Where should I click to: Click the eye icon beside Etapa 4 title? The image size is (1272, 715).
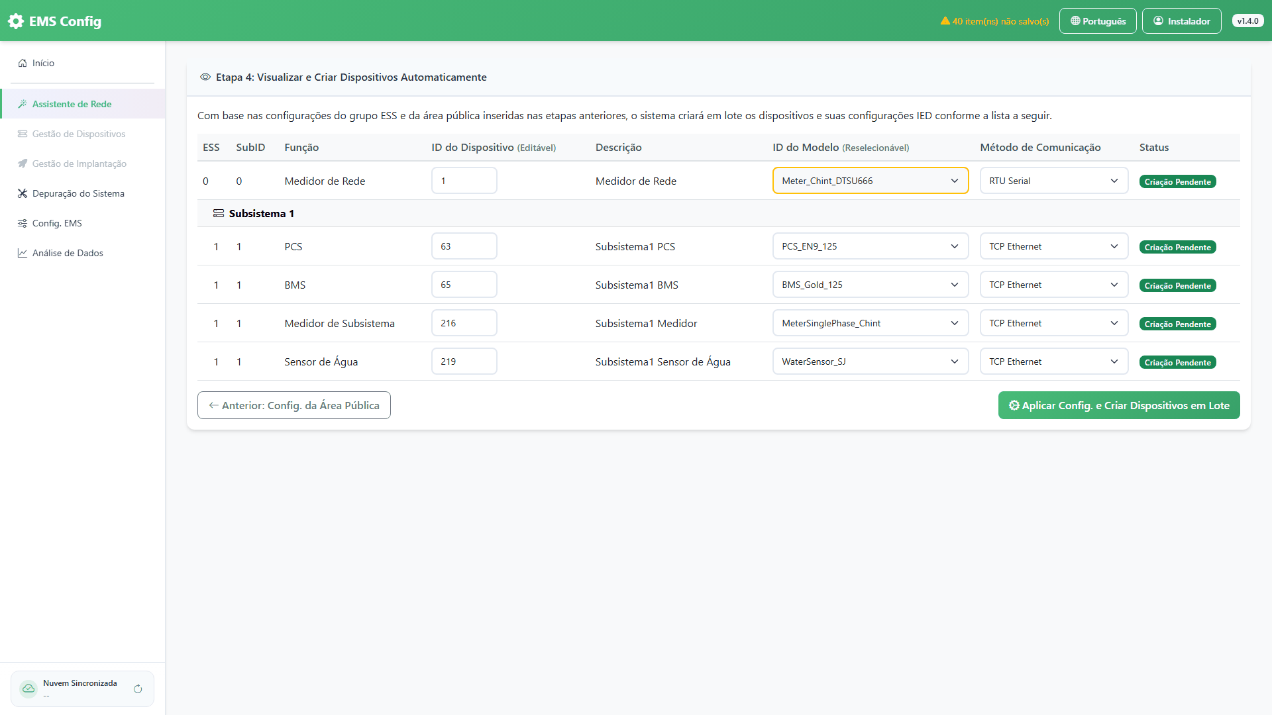click(205, 77)
